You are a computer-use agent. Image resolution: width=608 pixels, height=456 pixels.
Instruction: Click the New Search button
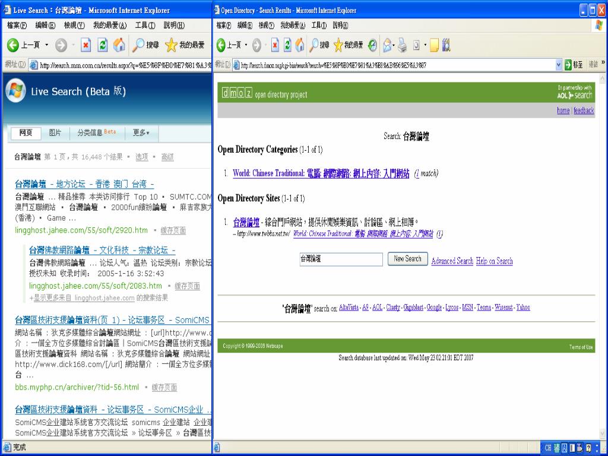click(407, 259)
